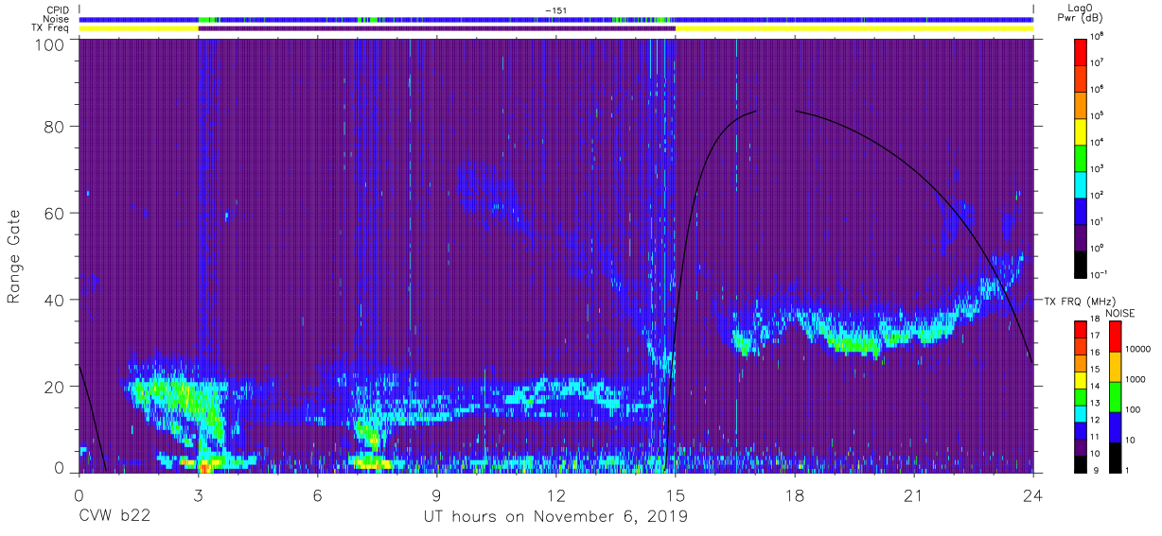The image size is (1162, 536).
Task: Click the blue segment of NOISE colorbar
Action: (x=1117, y=425)
